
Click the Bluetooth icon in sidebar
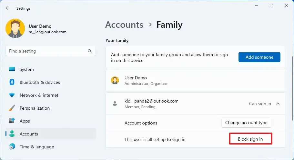(x=12, y=82)
